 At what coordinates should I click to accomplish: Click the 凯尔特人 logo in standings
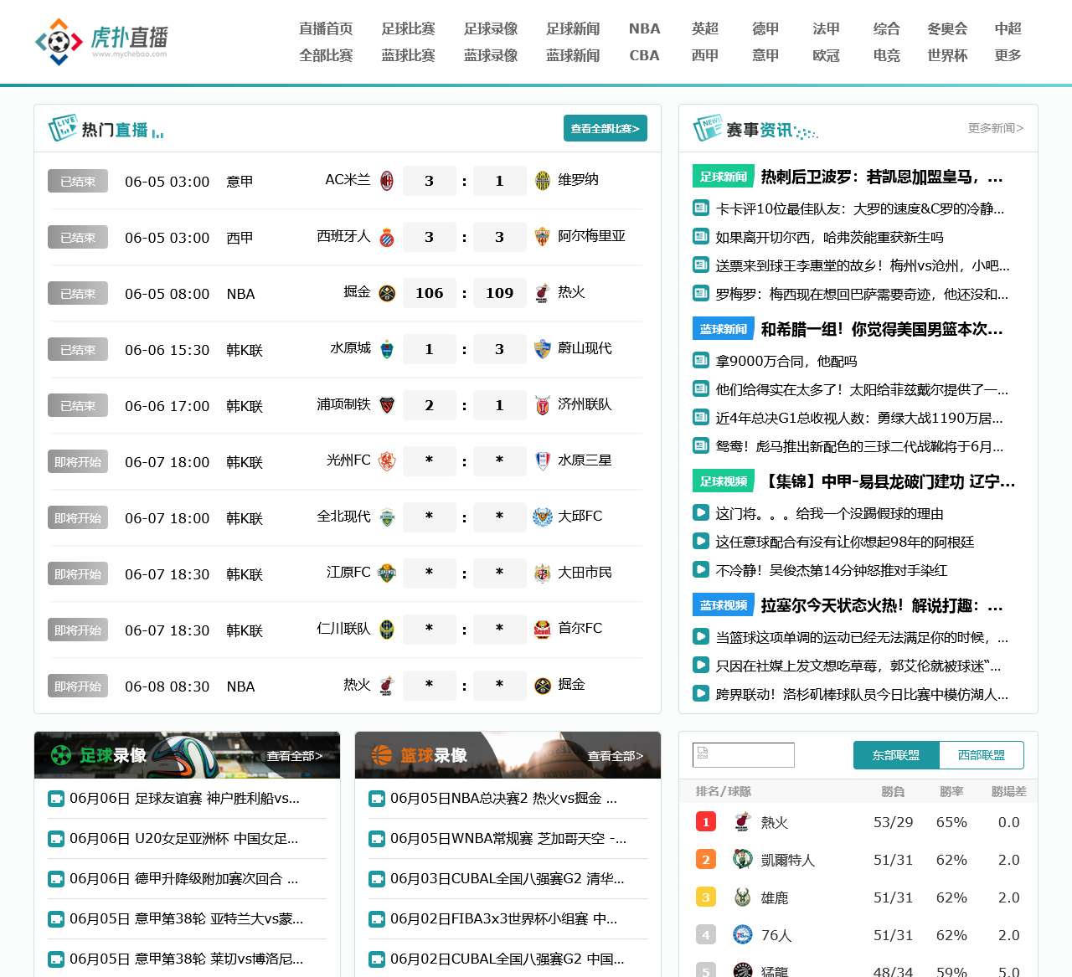tap(742, 859)
